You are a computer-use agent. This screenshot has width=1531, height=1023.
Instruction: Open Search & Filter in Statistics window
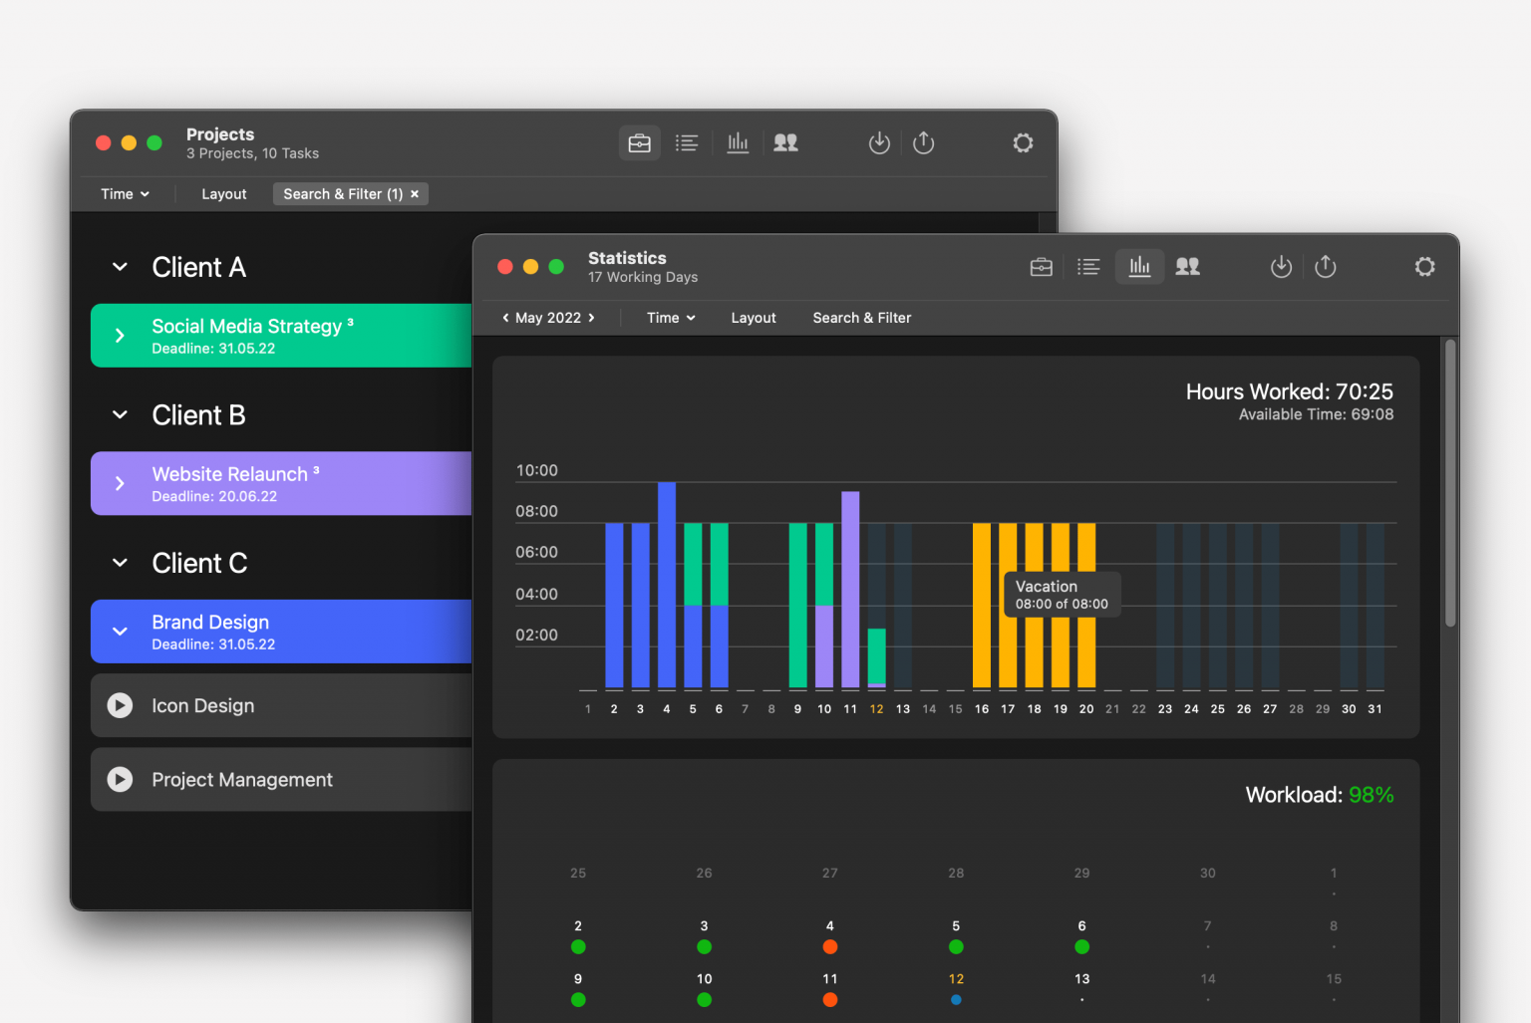(x=861, y=317)
